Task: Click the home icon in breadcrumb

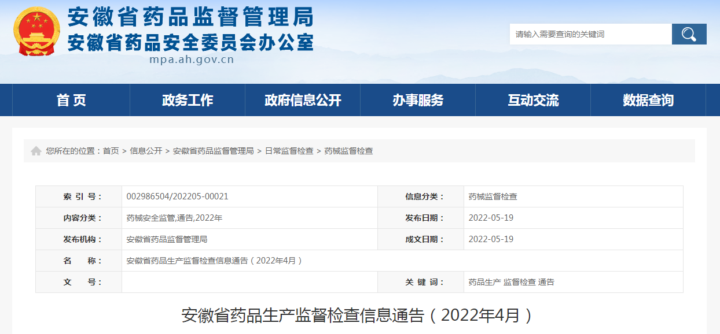Action: [36, 151]
